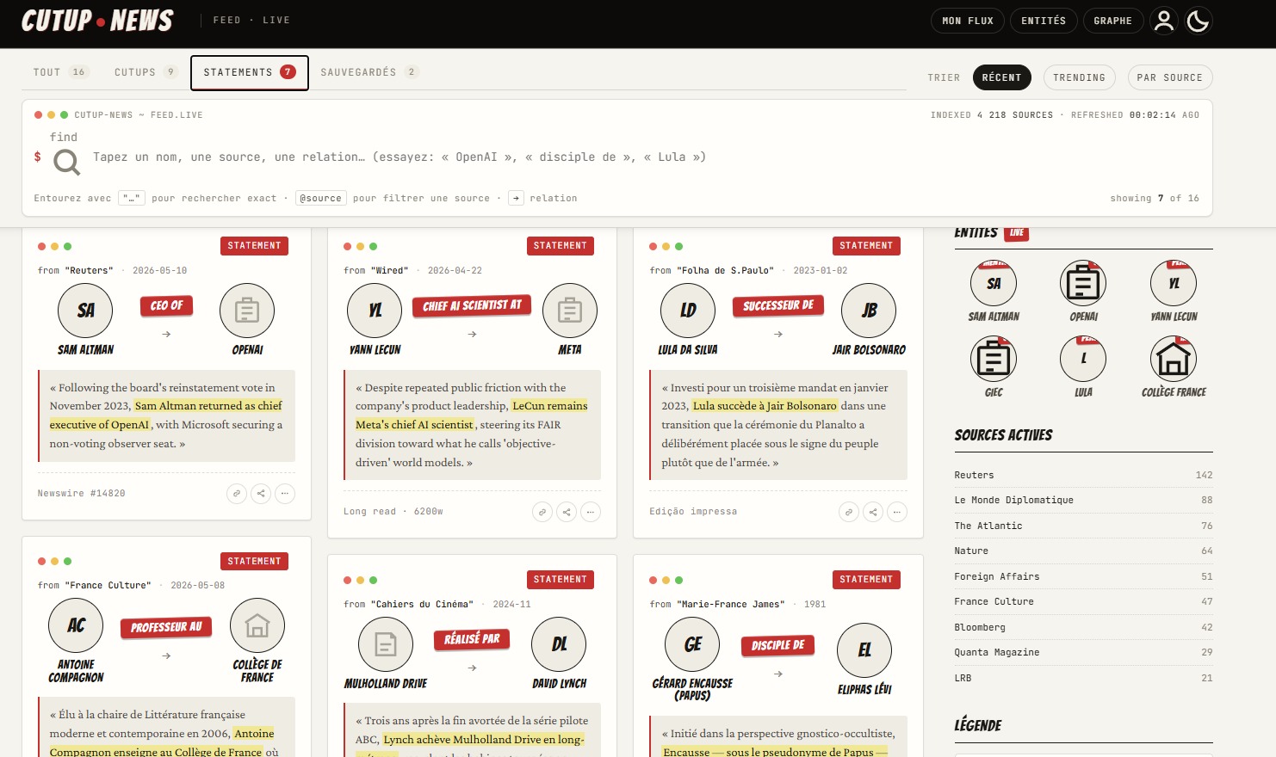The image size is (1276, 757).
Task: Share the Reuters statement card
Action: 261,493
